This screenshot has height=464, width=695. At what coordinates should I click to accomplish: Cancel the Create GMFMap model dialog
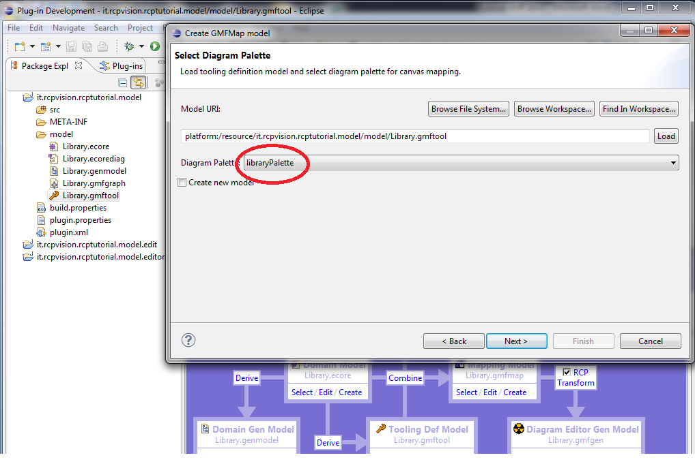point(650,341)
